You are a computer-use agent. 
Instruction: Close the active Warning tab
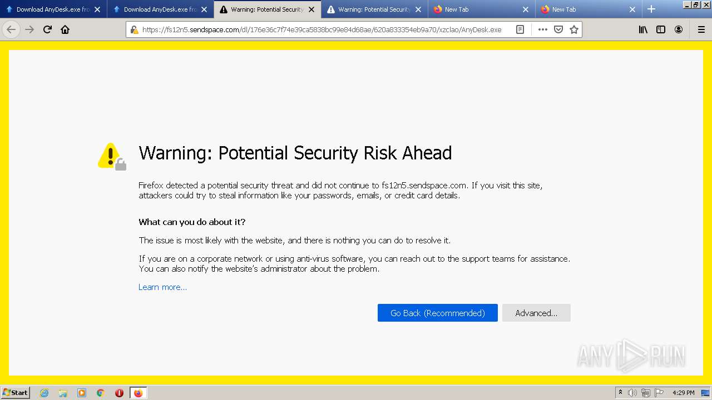pyautogui.click(x=311, y=9)
